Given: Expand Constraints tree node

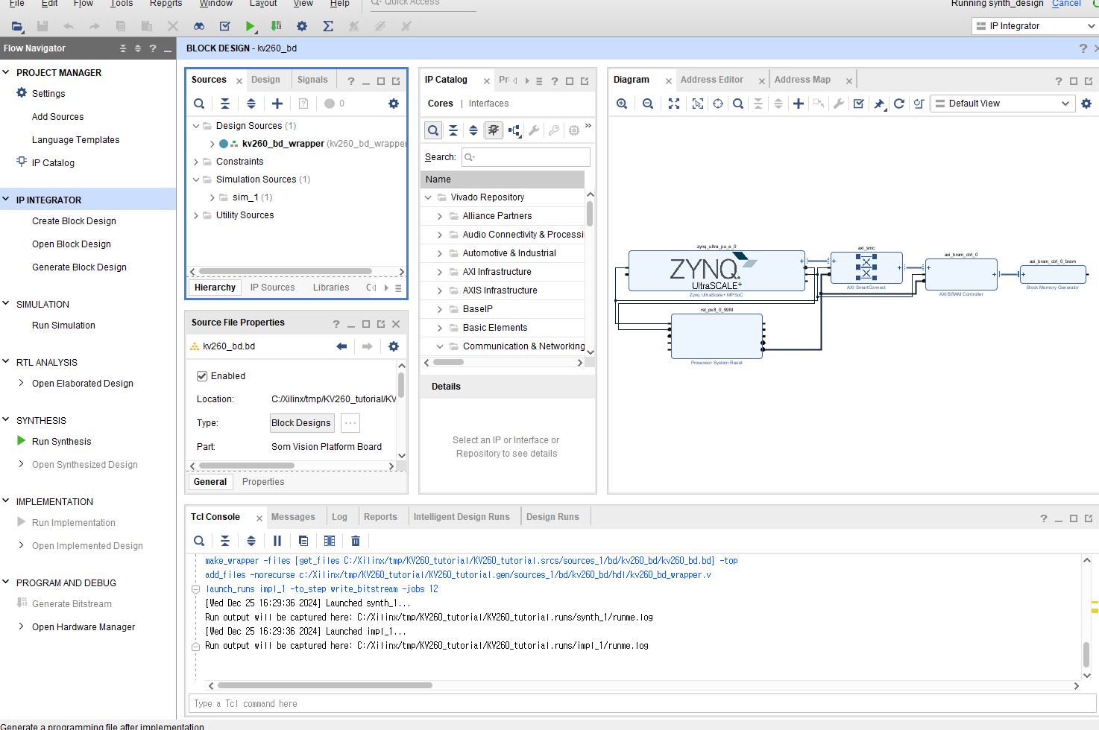Looking at the screenshot, I should (196, 162).
